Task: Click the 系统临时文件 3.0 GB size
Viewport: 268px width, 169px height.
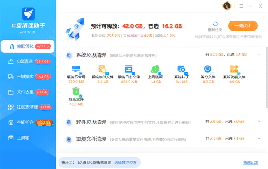Action: [103, 82]
